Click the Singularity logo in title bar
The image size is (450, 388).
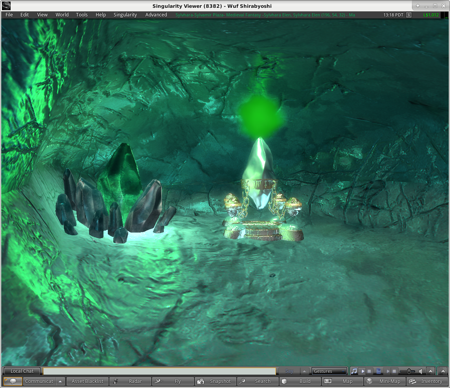(6, 6)
